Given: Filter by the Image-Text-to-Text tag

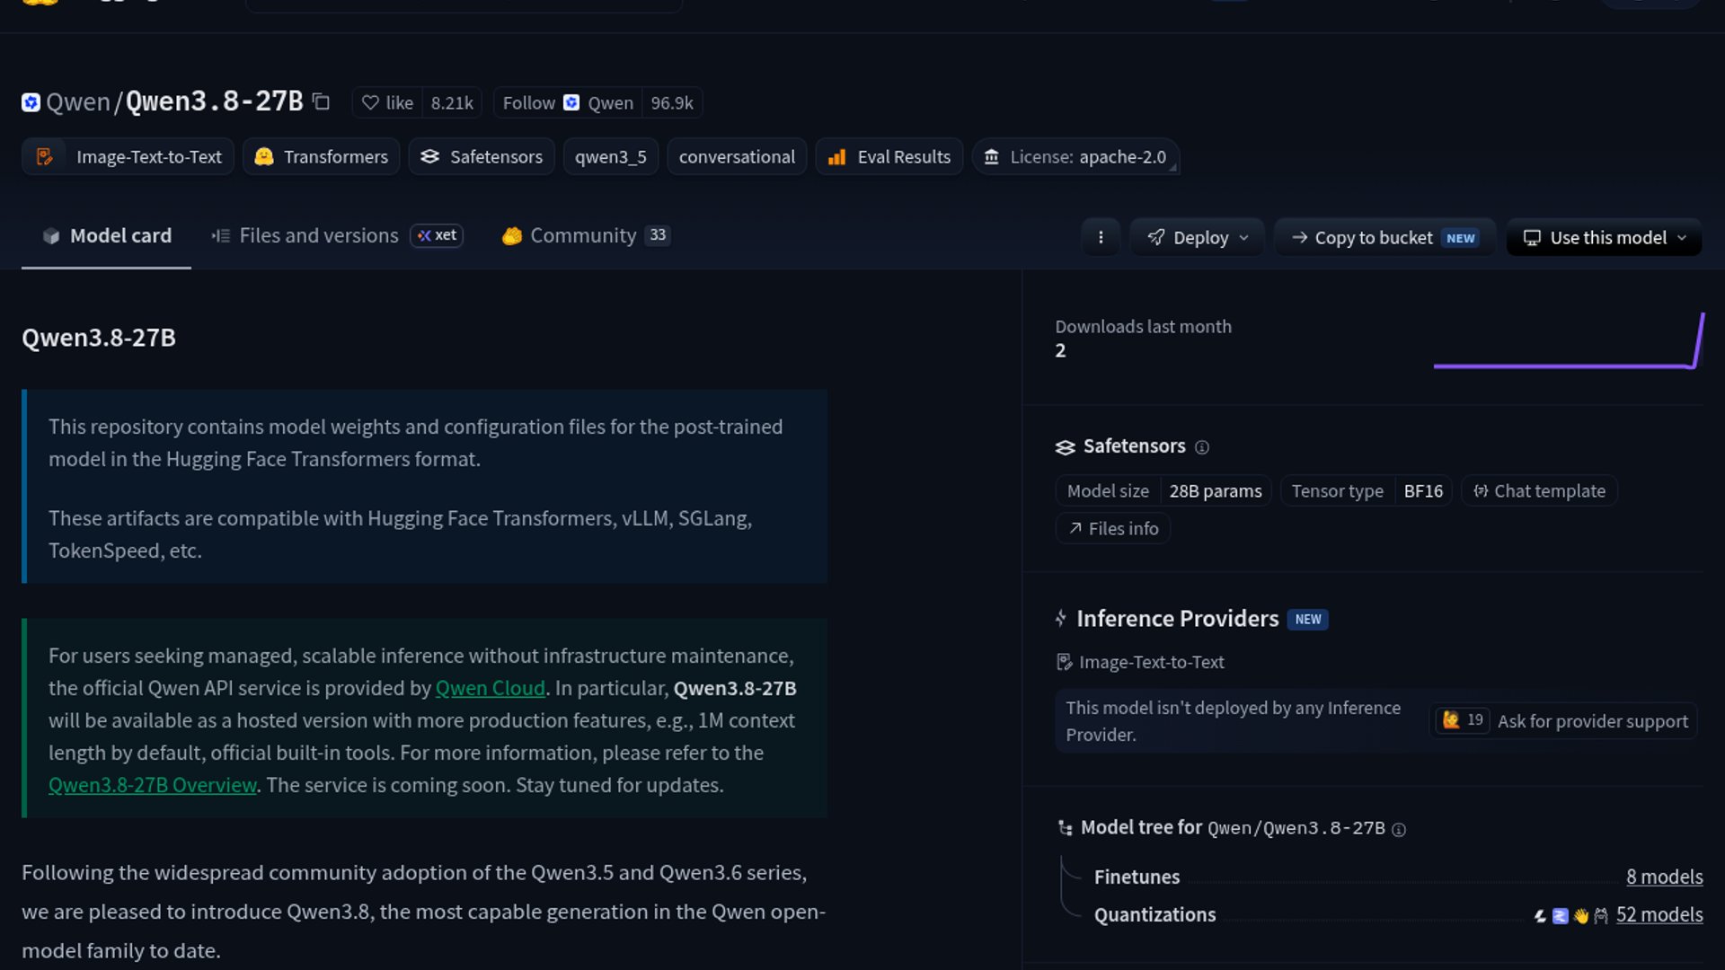Looking at the screenshot, I should (128, 157).
